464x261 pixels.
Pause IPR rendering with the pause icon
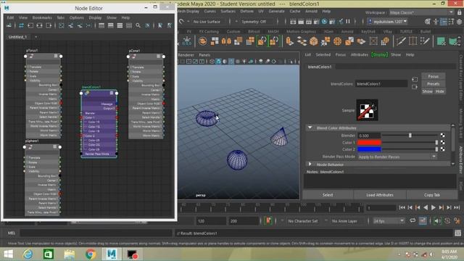coord(348,21)
